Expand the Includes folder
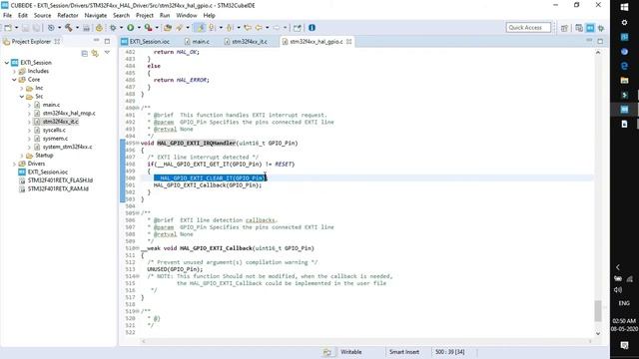This screenshot has width=639, height=359. pyautogui.click(x=14, y=71)
